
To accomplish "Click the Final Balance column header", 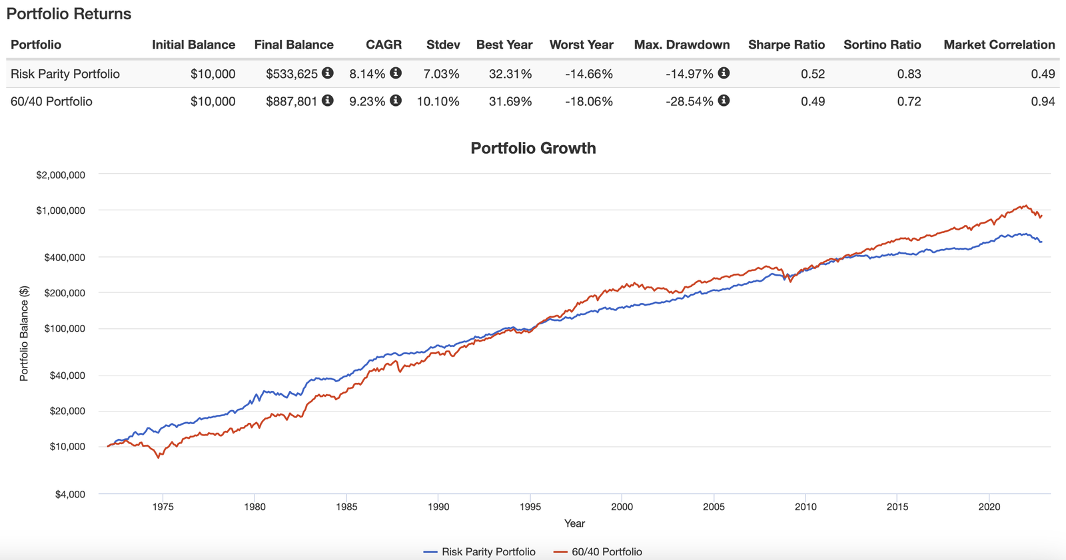I will (294, 45).
